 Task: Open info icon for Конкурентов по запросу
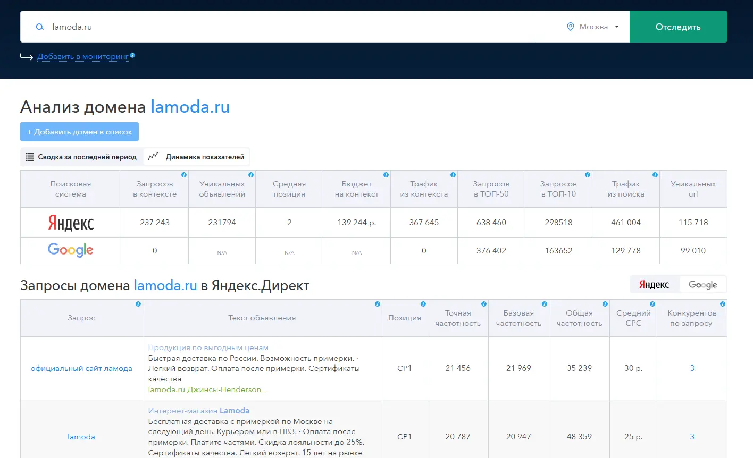coord(723,304)
